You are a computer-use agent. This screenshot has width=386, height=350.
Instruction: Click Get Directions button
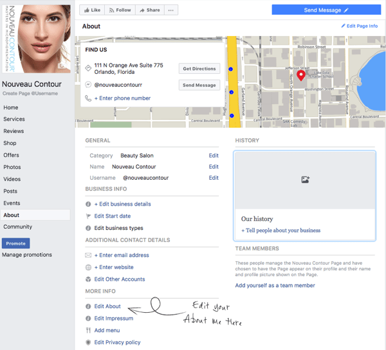pos(199,69)
